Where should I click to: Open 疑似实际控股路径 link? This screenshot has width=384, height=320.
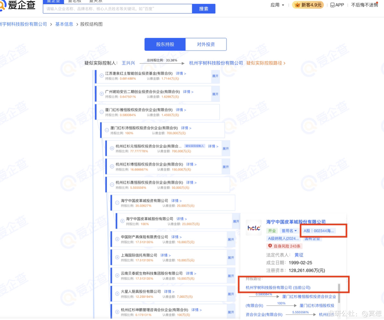(266, 63)
